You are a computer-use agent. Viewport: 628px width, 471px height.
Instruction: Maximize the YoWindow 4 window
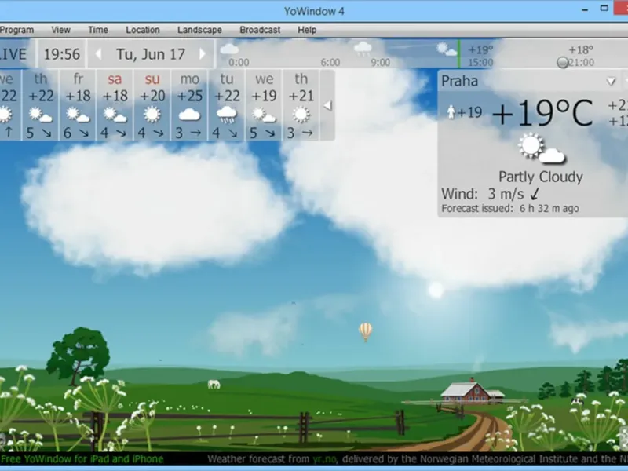(x=604, y=9)
